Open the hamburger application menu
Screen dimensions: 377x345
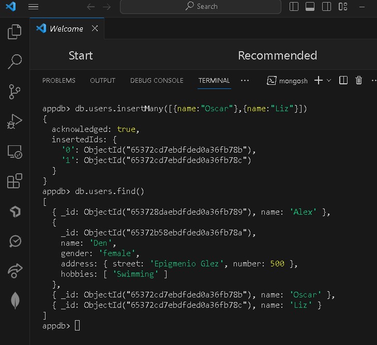click(33, 7)
